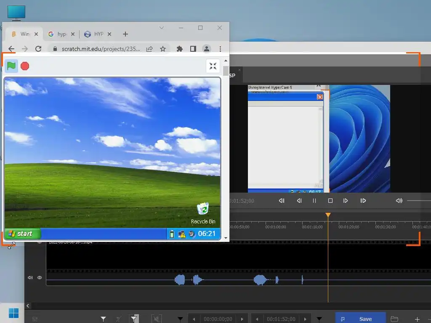Open Chrome extensions puzzle icon

coord(179,49)
